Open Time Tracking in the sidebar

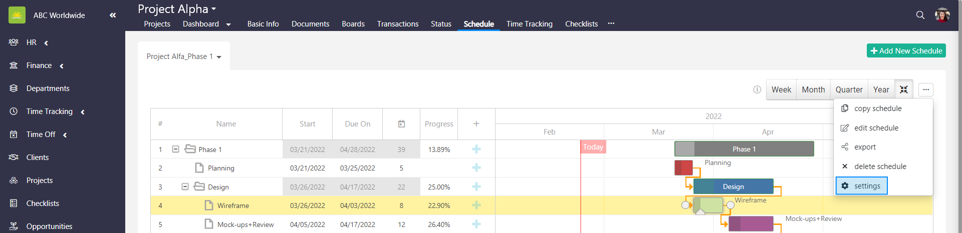[x=49, y=111]
